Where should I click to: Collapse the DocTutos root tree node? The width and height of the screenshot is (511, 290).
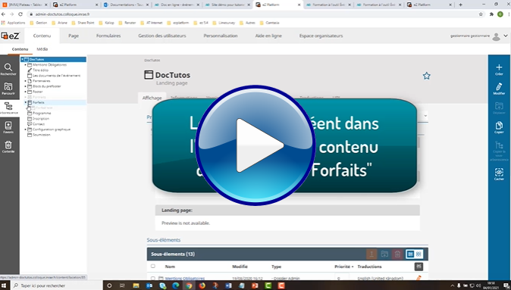click(x=22, y=60)
